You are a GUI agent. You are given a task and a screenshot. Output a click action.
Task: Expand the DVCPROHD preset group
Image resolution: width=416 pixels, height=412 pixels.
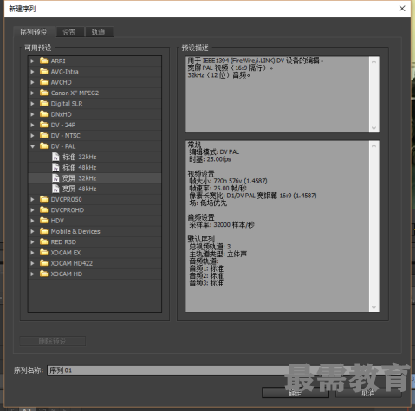[32, 210]
